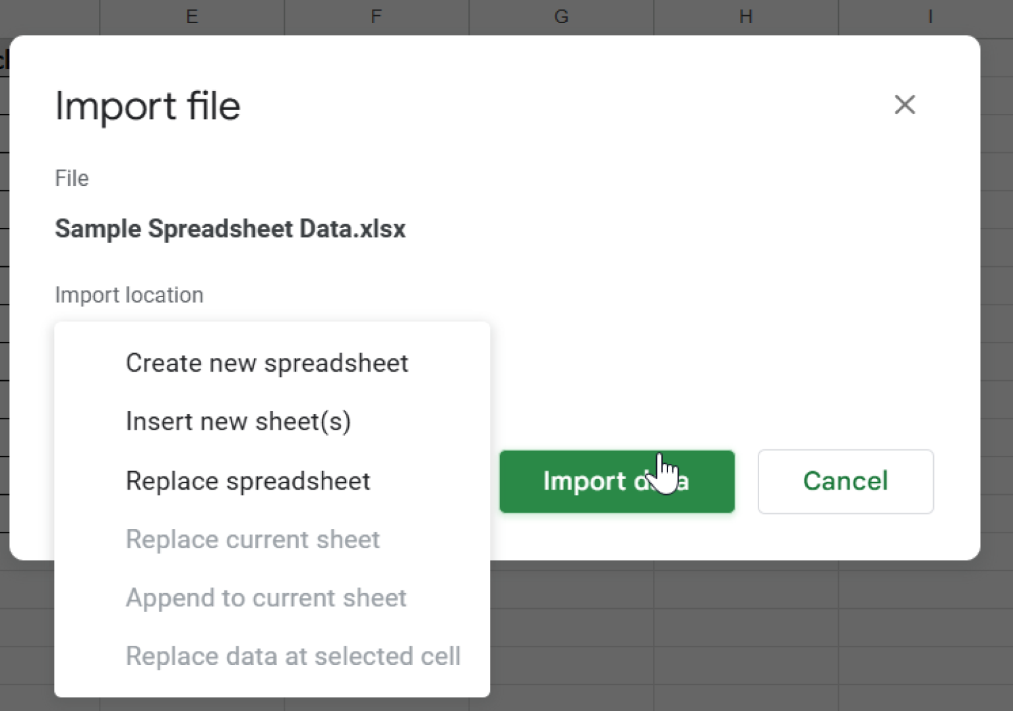This screenshot has width=1013, height=711.
Task: Choose "Insert new sheet(s)" import location
Action: click(238, 422)
